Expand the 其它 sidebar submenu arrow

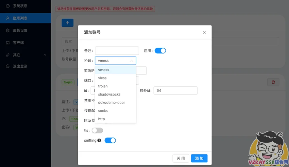(45, 55)
